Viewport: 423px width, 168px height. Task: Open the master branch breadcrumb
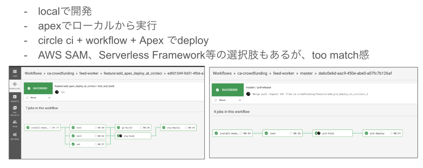tap(306, 73)
